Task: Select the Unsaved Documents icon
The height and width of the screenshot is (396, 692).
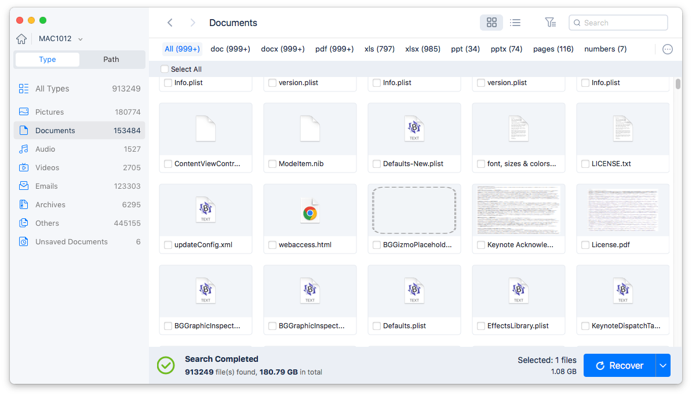Action: [x=24, y=241]
